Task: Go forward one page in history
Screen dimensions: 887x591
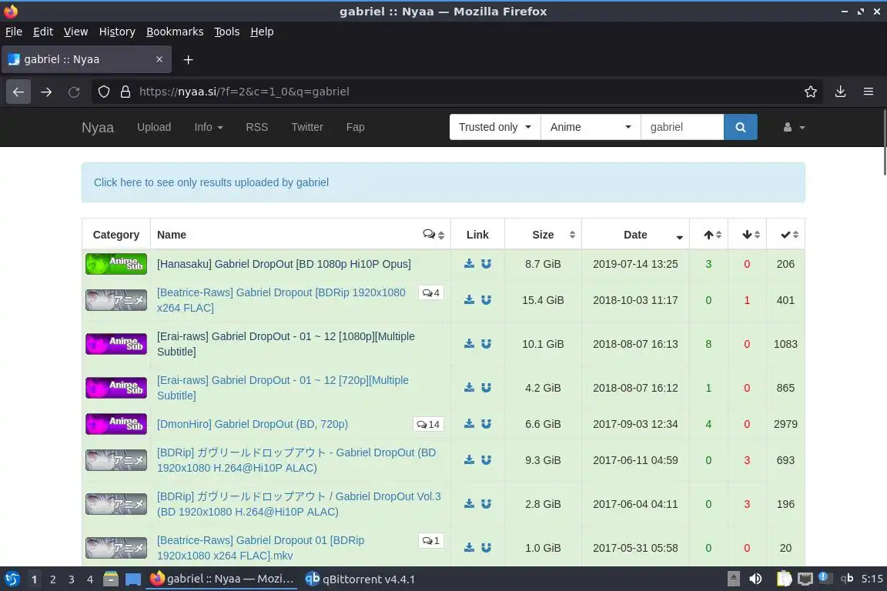Action: click(46, 92)
